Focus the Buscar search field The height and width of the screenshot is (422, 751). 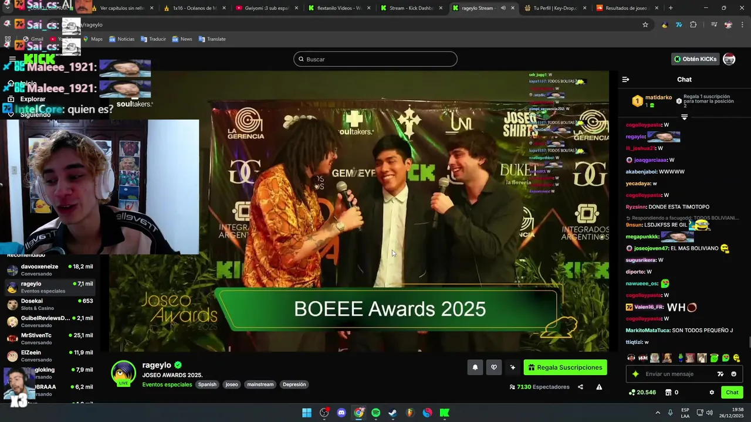pyautogui.click(x=375, y=59)
